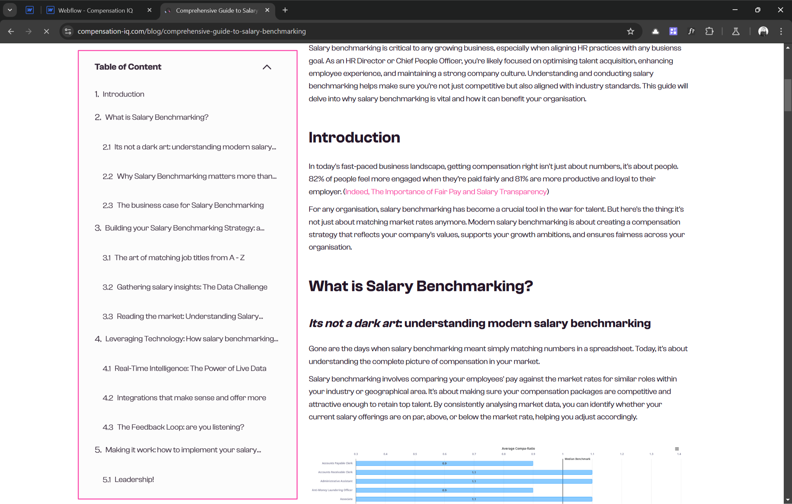
Task: Open the purple grid extension icon
Action: (673, 31)
